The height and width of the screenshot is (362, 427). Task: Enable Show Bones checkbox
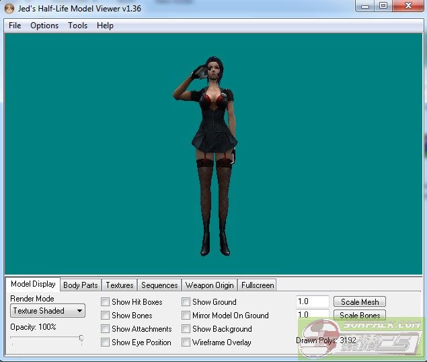[105, 316]
